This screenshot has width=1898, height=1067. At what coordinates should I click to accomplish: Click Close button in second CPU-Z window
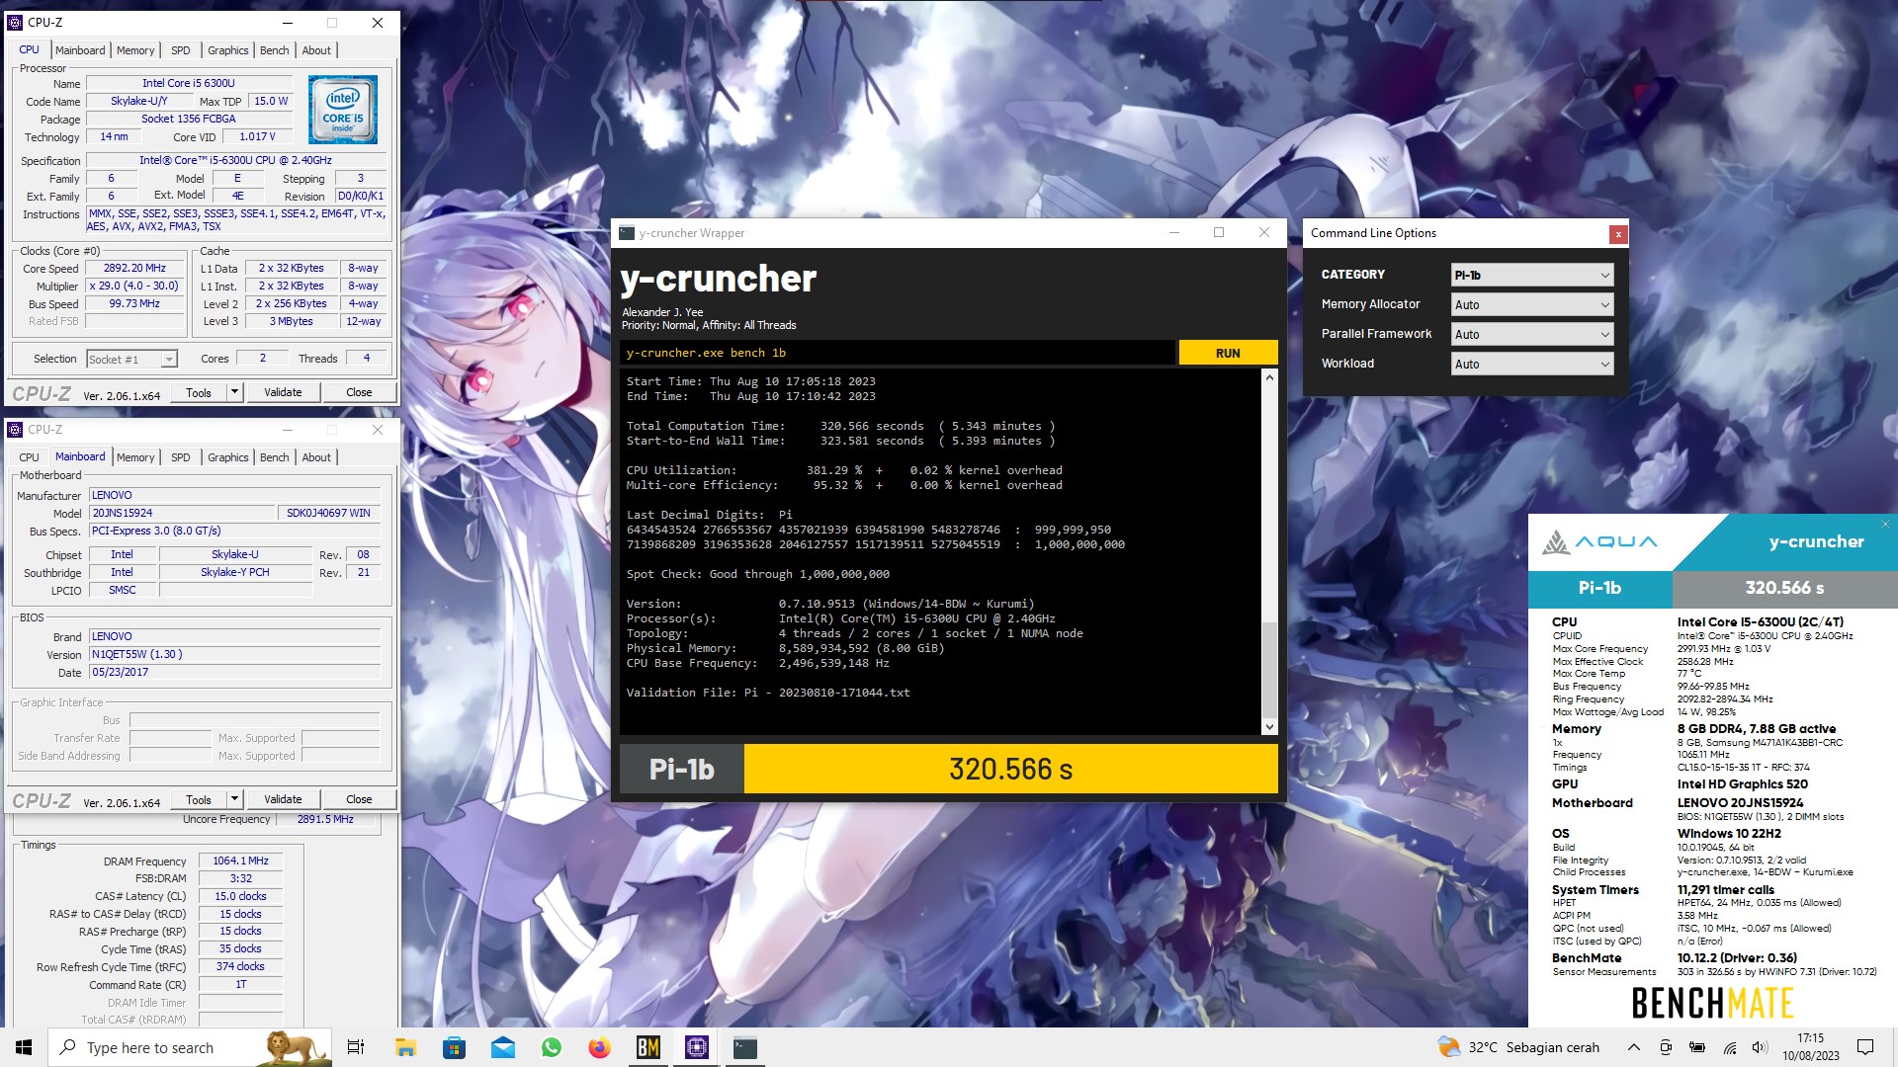coord(359,799)
